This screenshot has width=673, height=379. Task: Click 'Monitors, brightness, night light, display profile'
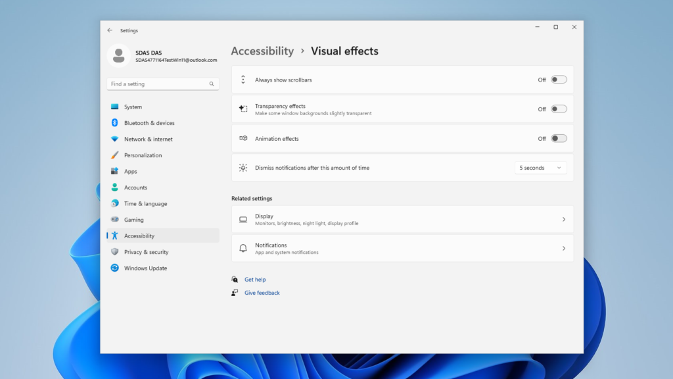[x=306, y=224]
